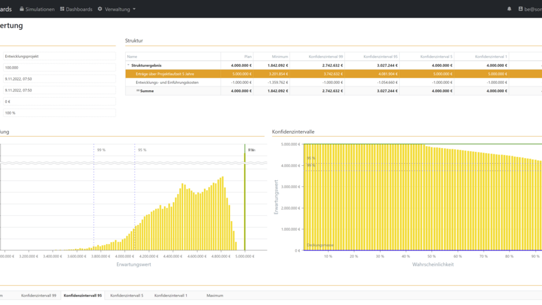Click the notification bell icon

point(509,9)
